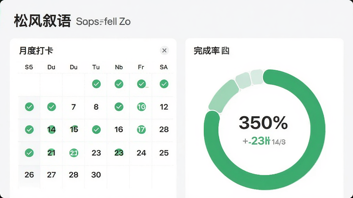Click the Fr weekday header
Screen dimensions: 353x198
tap(141, 67)
